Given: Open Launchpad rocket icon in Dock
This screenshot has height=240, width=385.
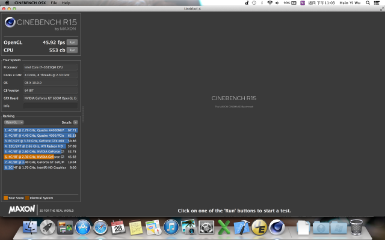Looking at the screenshot, I should coord(48,227).
